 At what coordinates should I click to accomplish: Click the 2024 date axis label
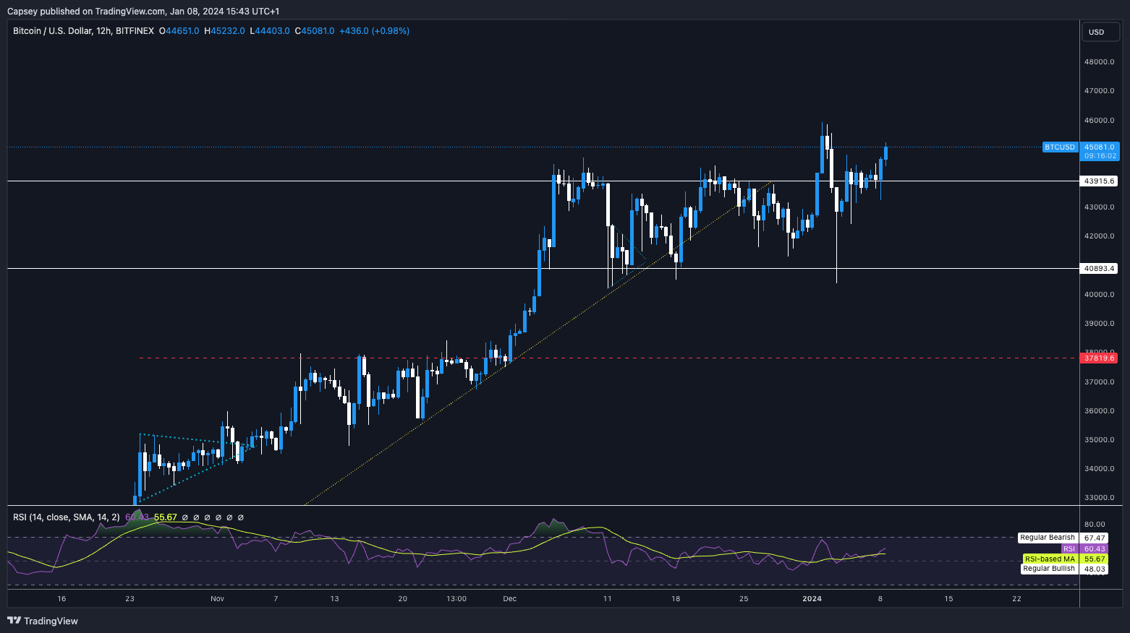click(x=812, y=599)
